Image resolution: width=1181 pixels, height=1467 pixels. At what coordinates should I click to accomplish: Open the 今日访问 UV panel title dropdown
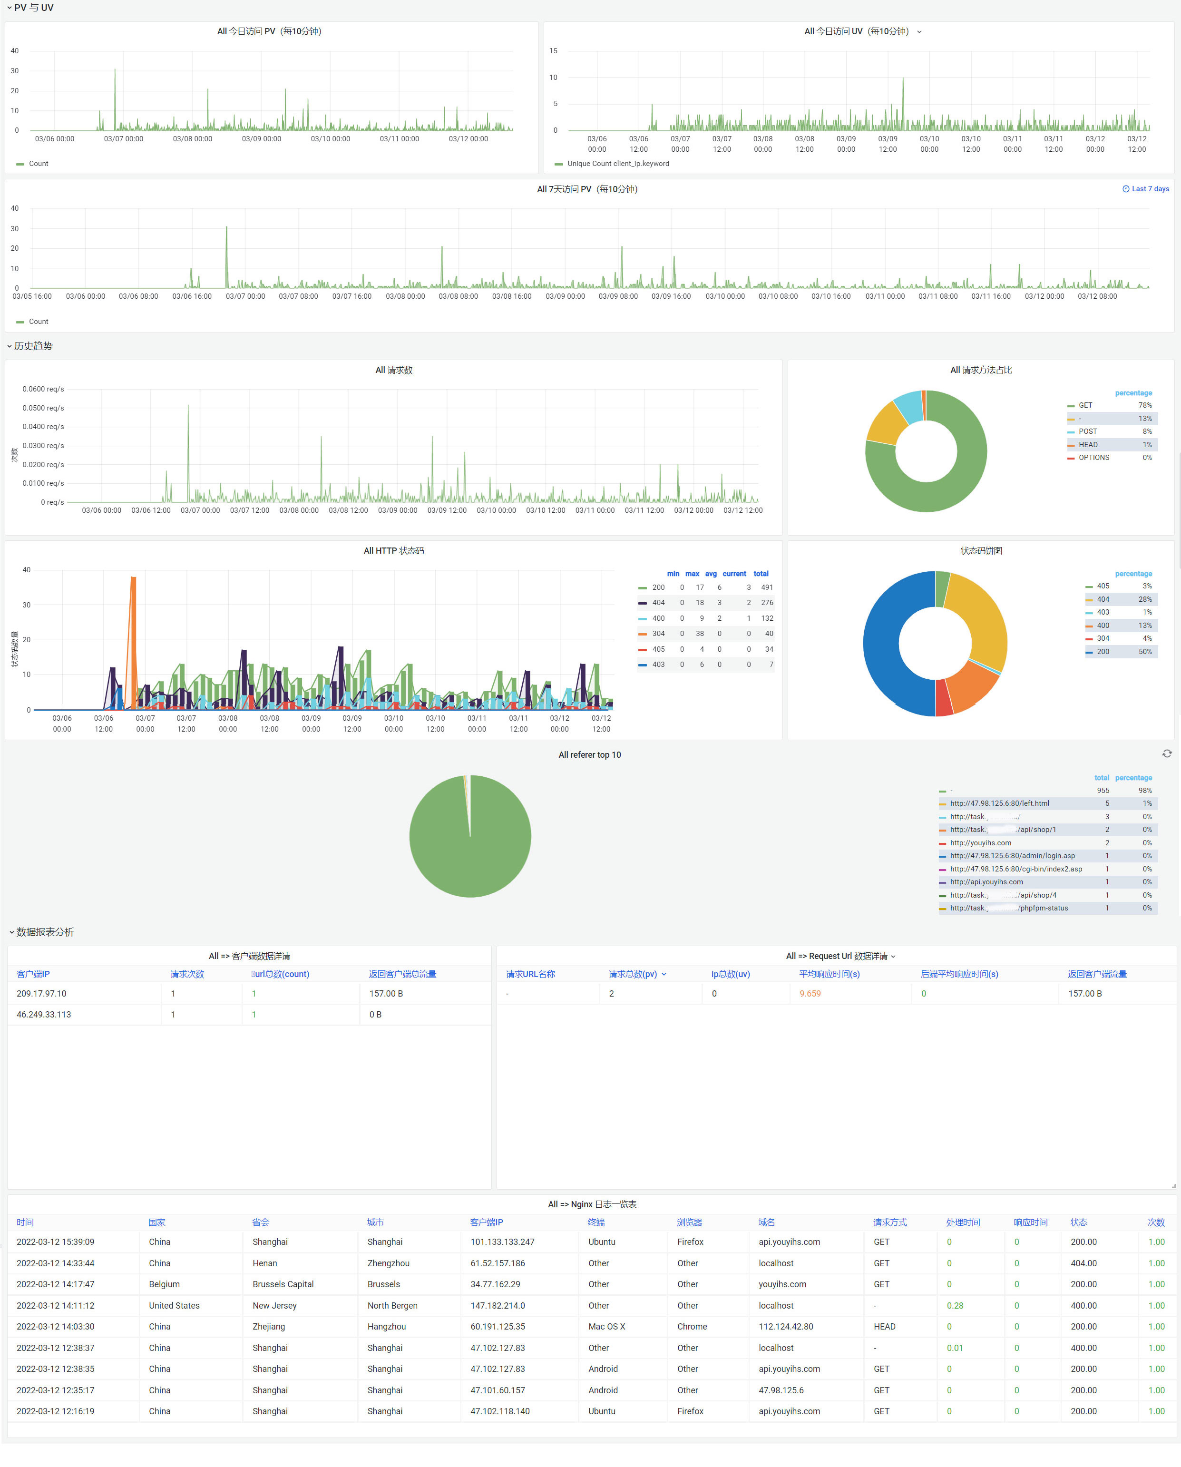coord(919,31)
